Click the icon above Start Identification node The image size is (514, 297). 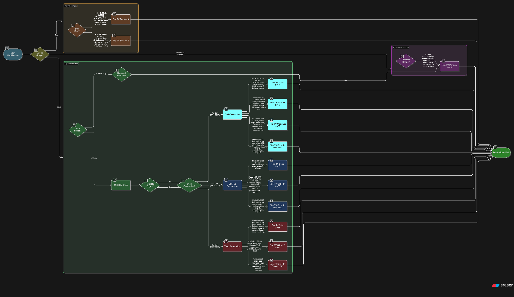coord(7,48)
